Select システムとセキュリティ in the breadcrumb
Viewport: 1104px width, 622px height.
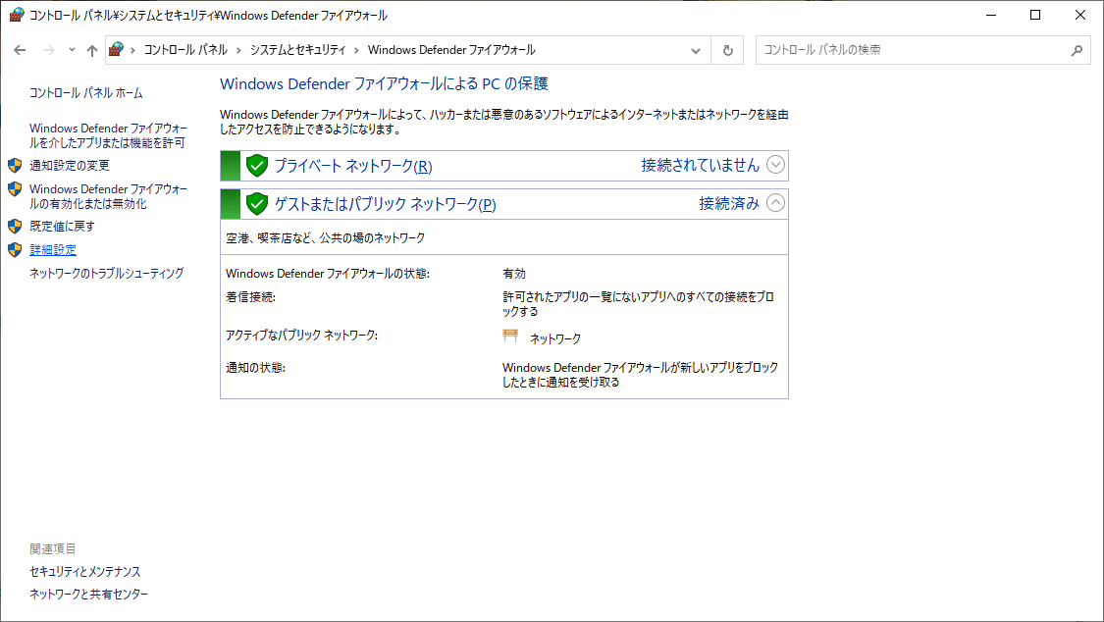pos(299,49)
